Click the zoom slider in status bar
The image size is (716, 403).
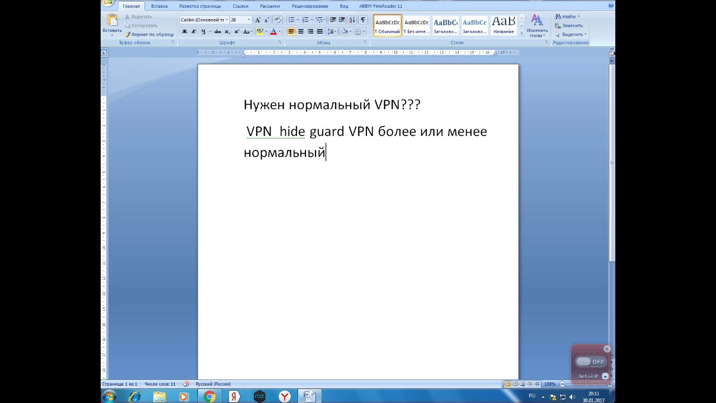(586, 384)
